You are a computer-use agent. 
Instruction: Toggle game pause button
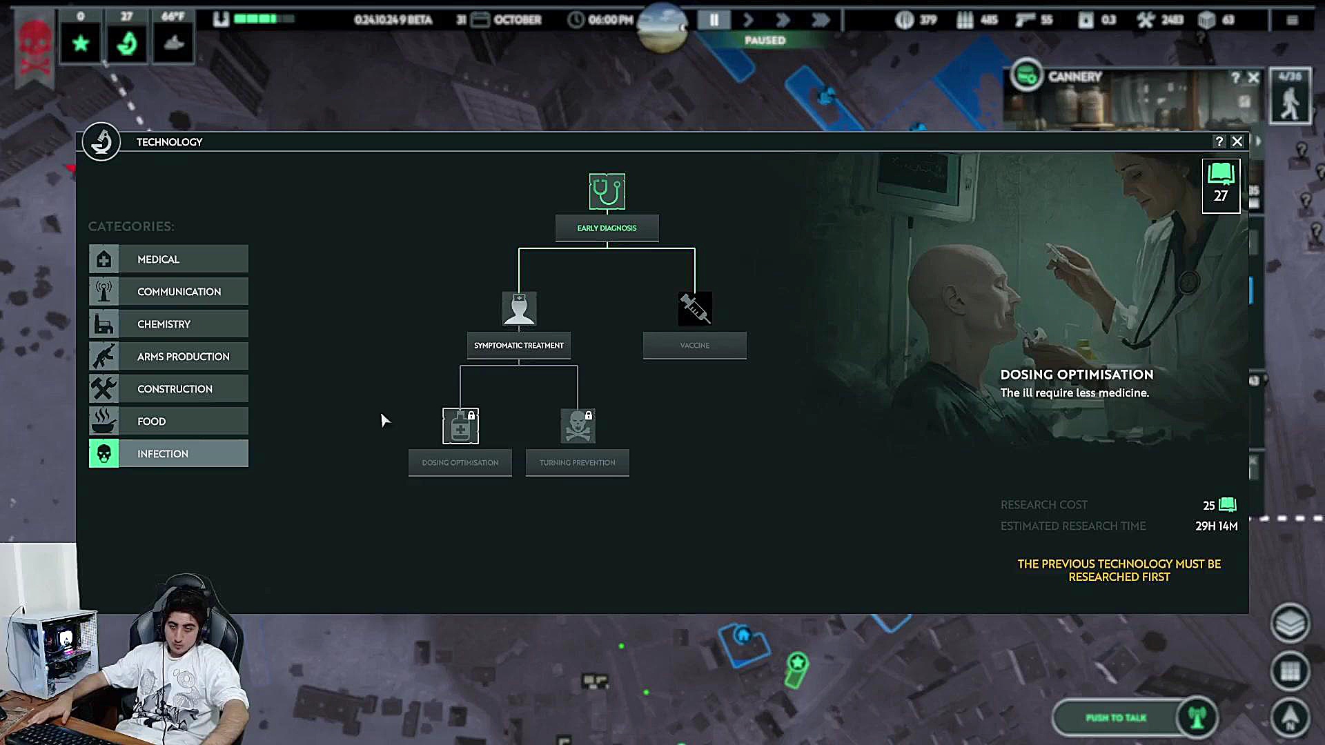pos(714,20)
